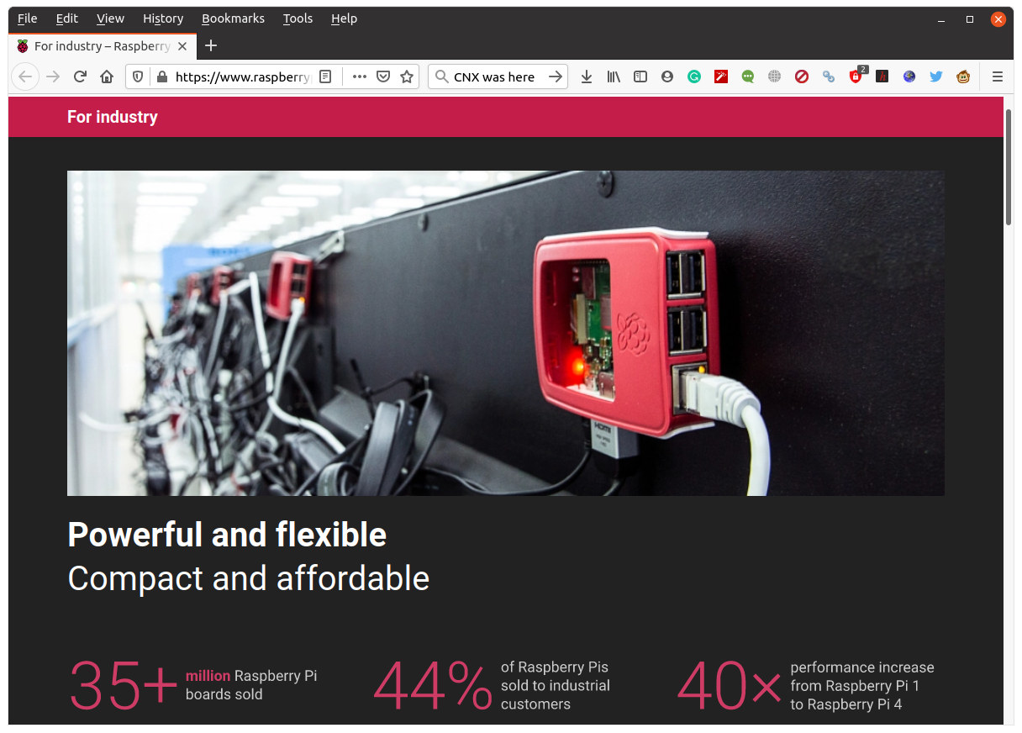Click the page vertical scrollbar thumb

(1009, 166)
